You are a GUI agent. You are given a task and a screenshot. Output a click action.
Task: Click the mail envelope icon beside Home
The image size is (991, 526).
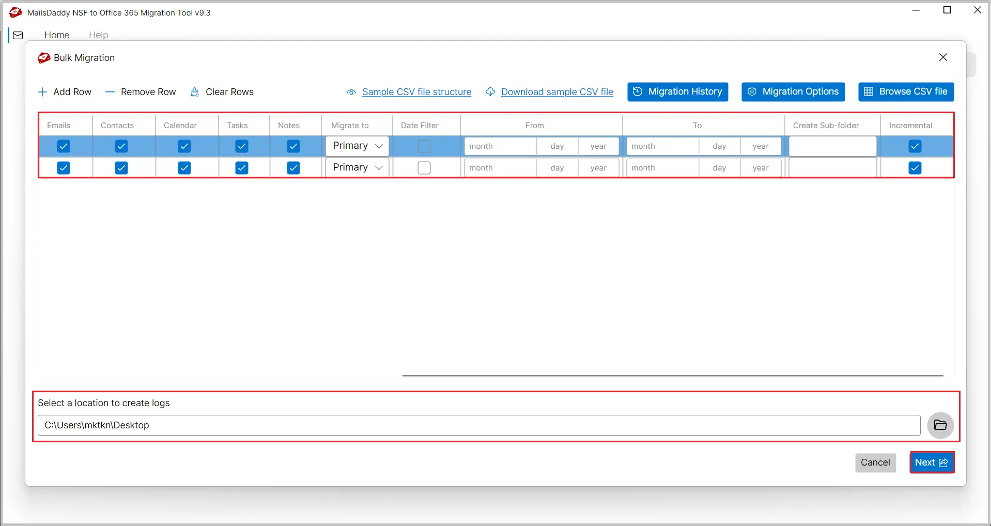point(18,35)
